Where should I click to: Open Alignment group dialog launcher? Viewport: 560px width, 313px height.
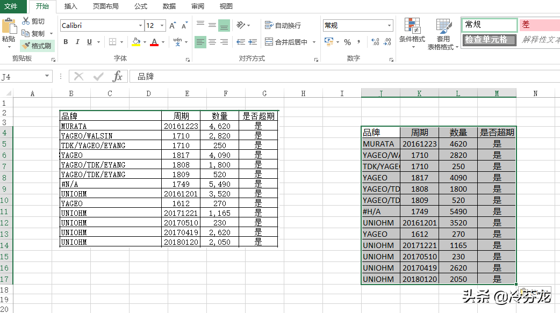click(x=316, y=60)
